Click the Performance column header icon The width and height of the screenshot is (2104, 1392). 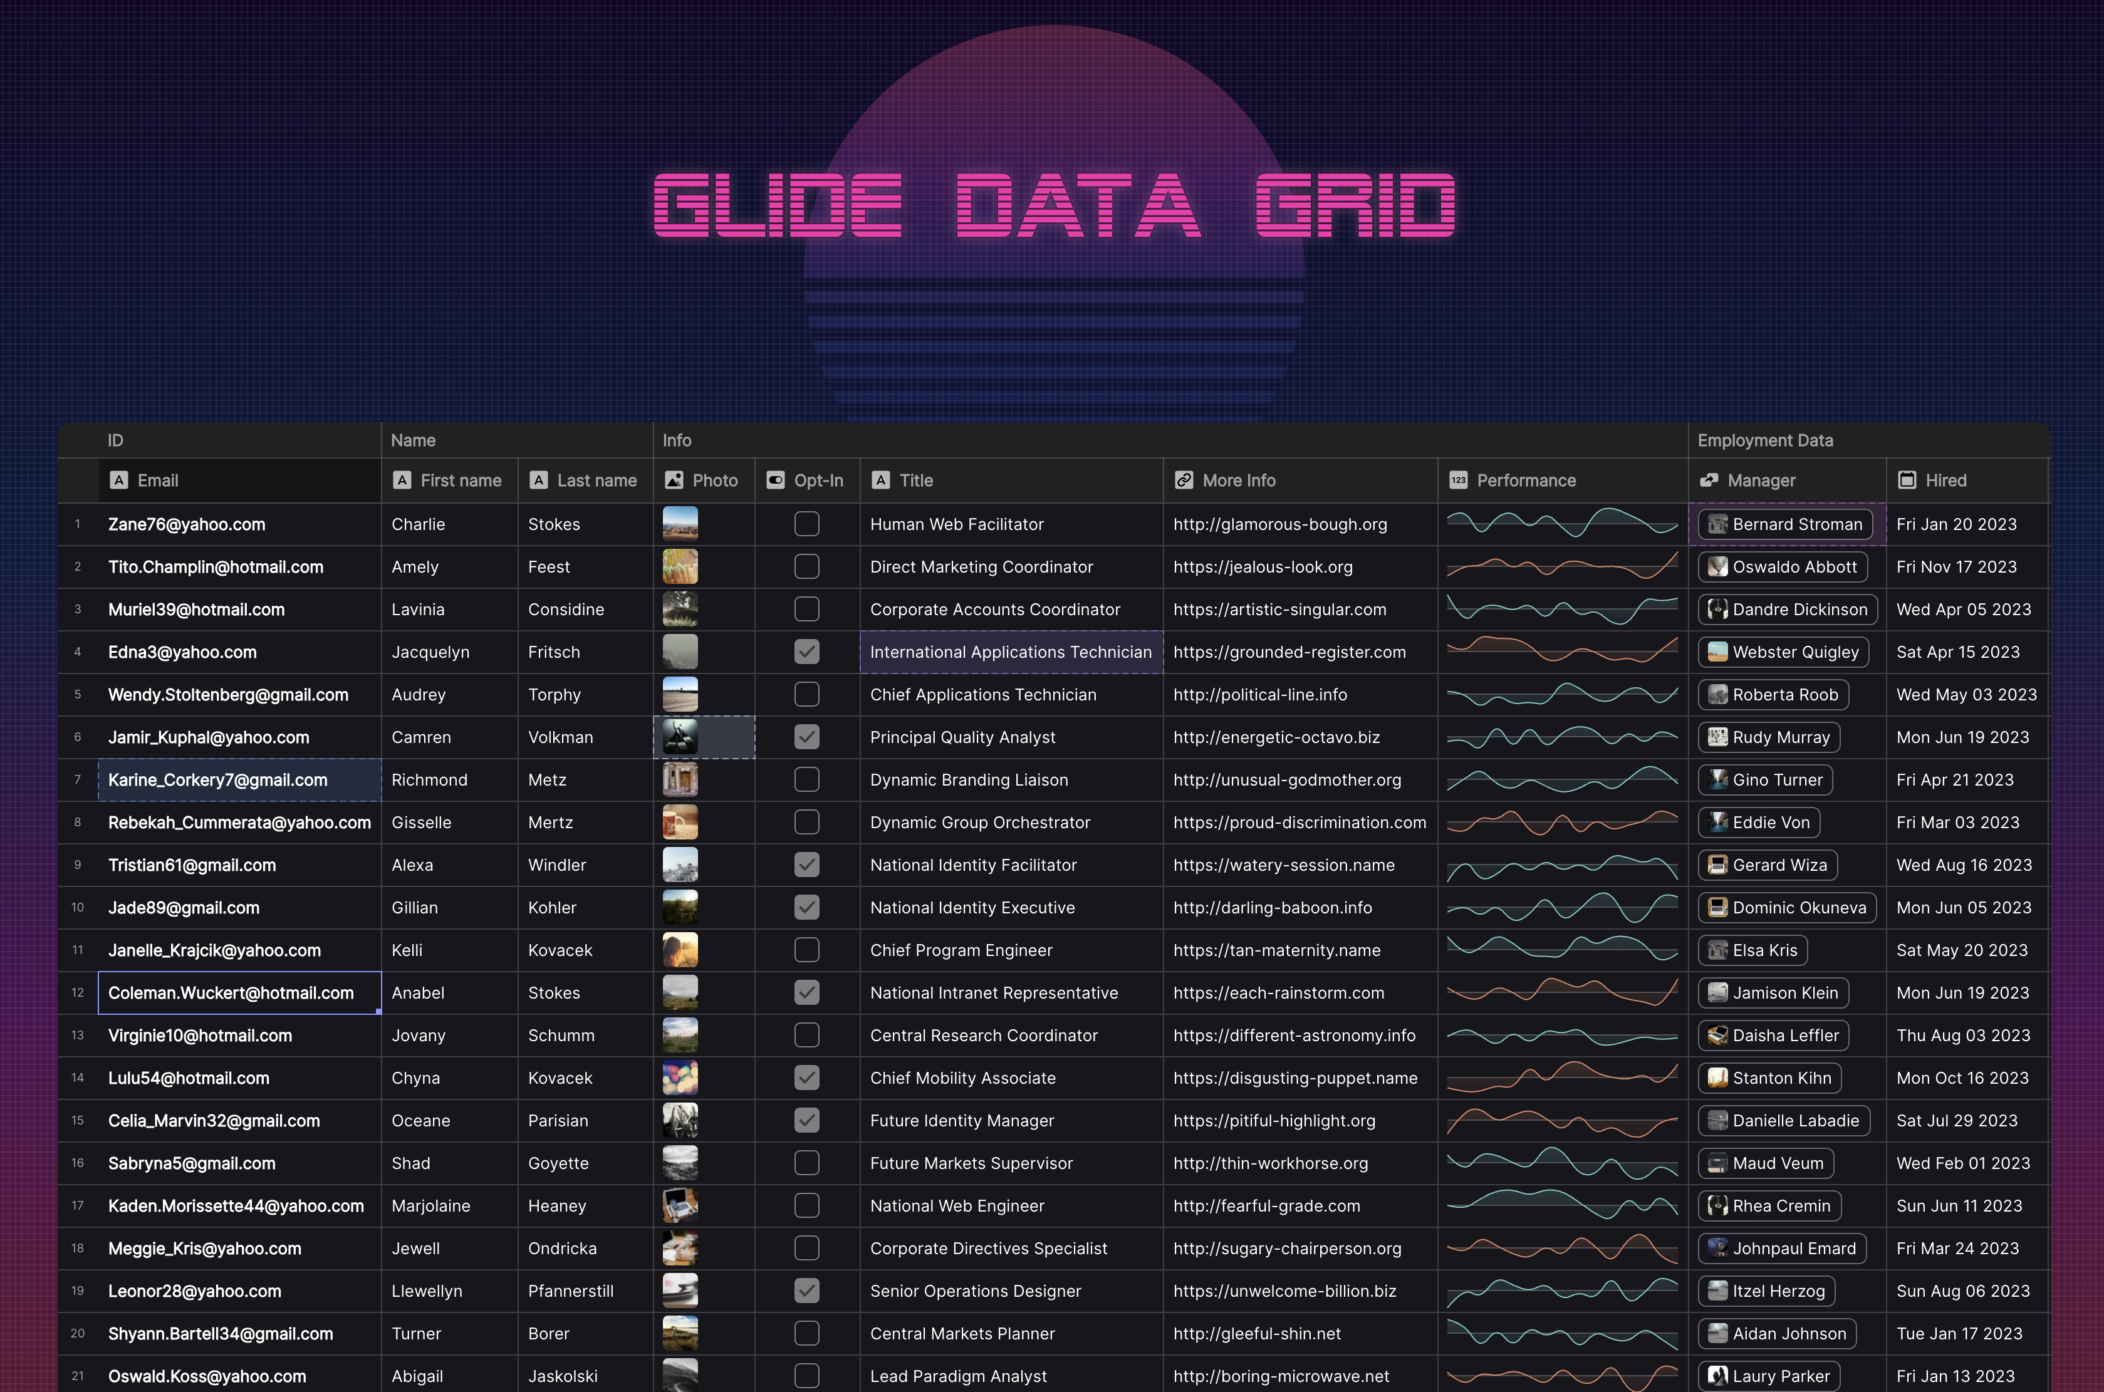coord(1456,479)
